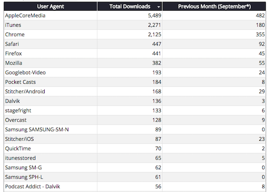Select the QuickTime row
This screenshot has width=268, height=192.
17,148
